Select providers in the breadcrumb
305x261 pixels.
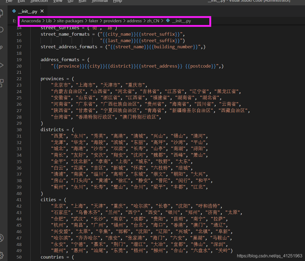pos(112,21)
